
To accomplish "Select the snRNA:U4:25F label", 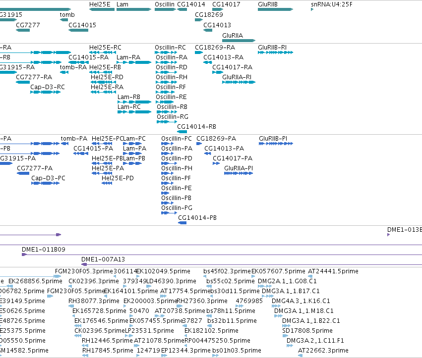I will click(x=332, y=4).
